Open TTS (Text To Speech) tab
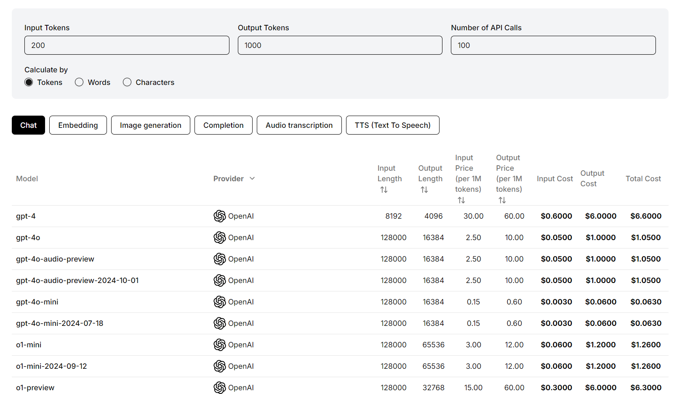 pos(392,125)
